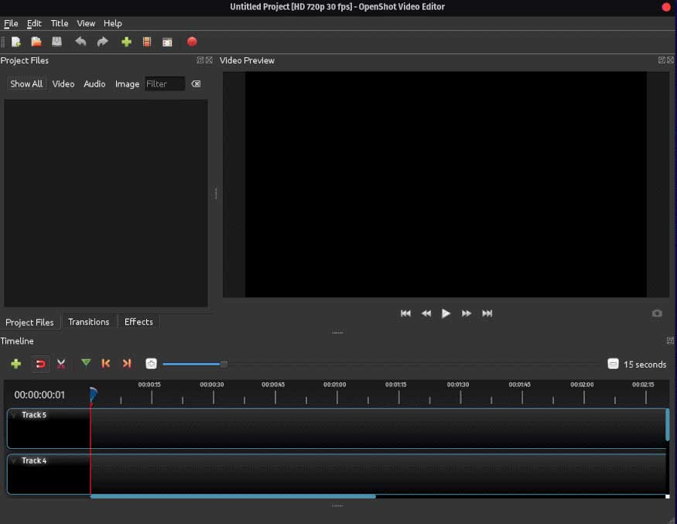The width and height of the screenshot is (677, 524).
Task: Add a new track to the timeline
Action: pyautogui.click(x=15, y=364)
